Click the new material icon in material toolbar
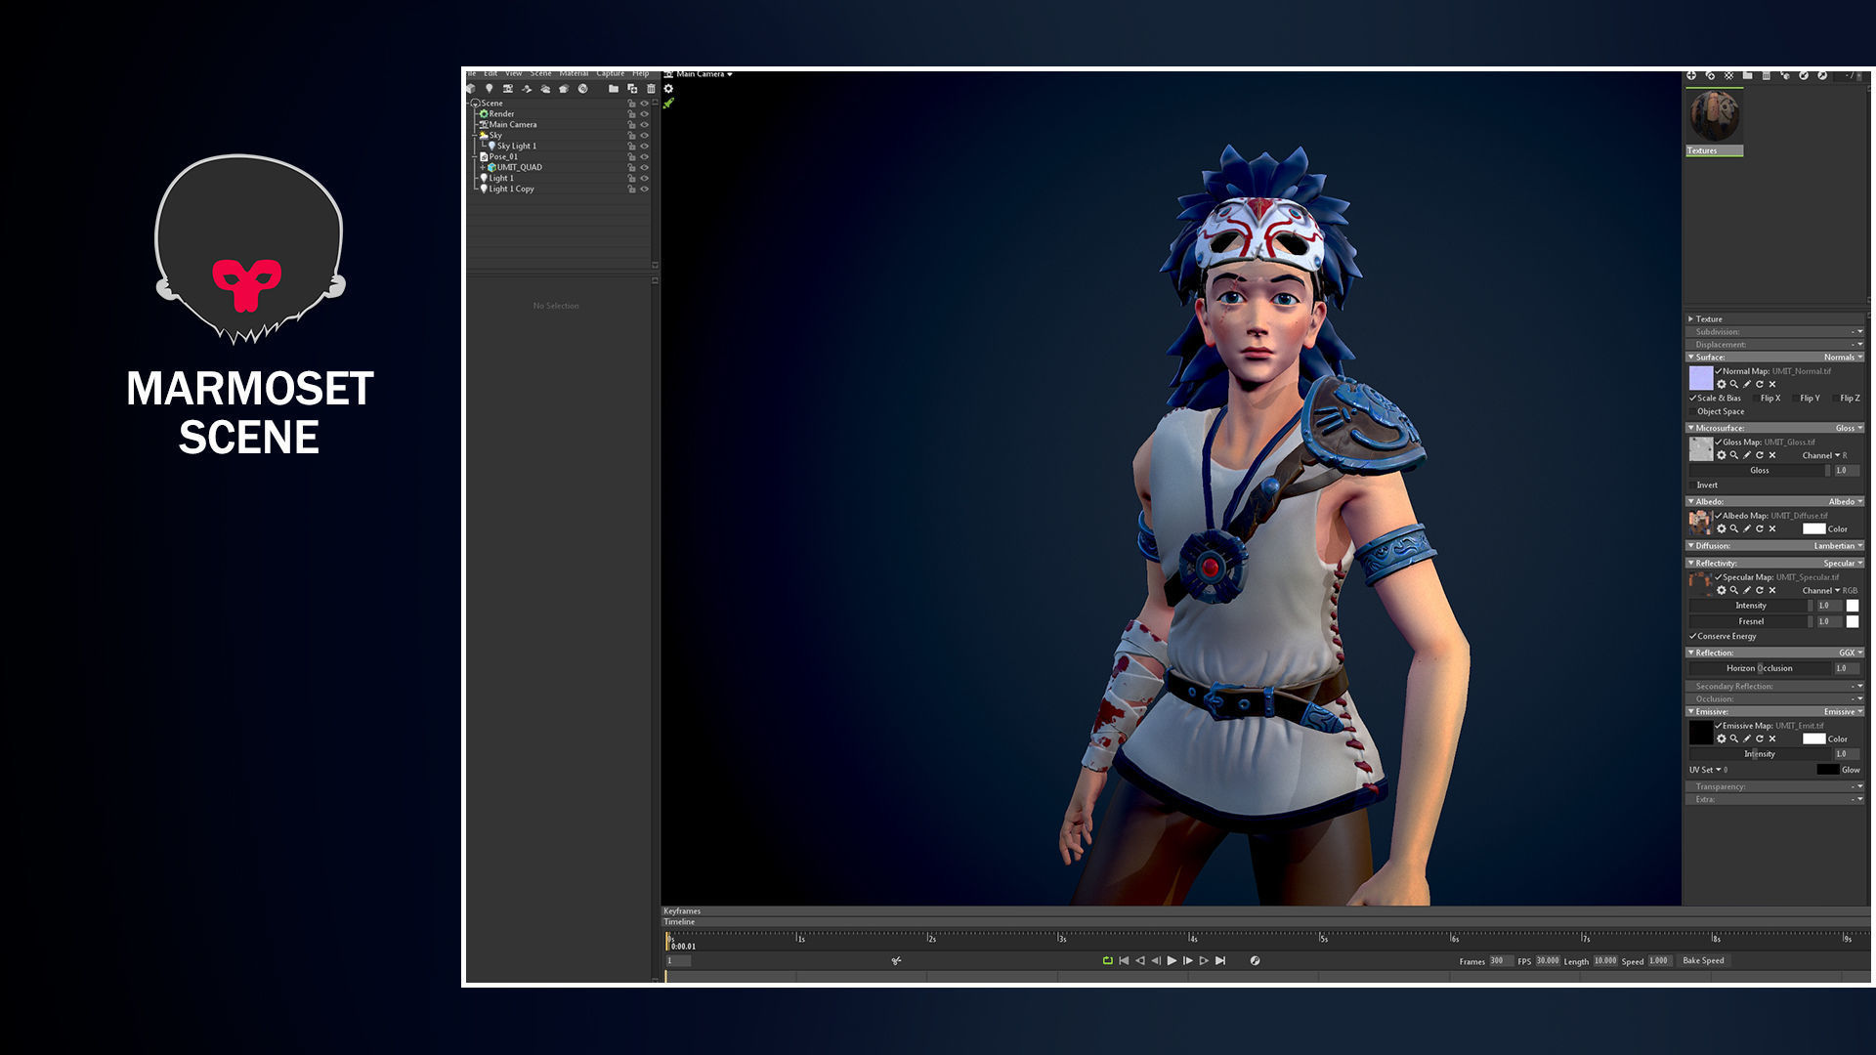 [1691, 75]
